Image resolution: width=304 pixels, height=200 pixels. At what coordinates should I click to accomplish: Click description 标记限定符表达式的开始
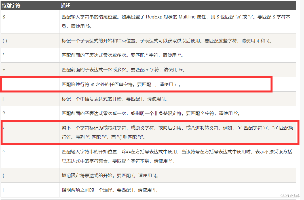coord(110,176)
